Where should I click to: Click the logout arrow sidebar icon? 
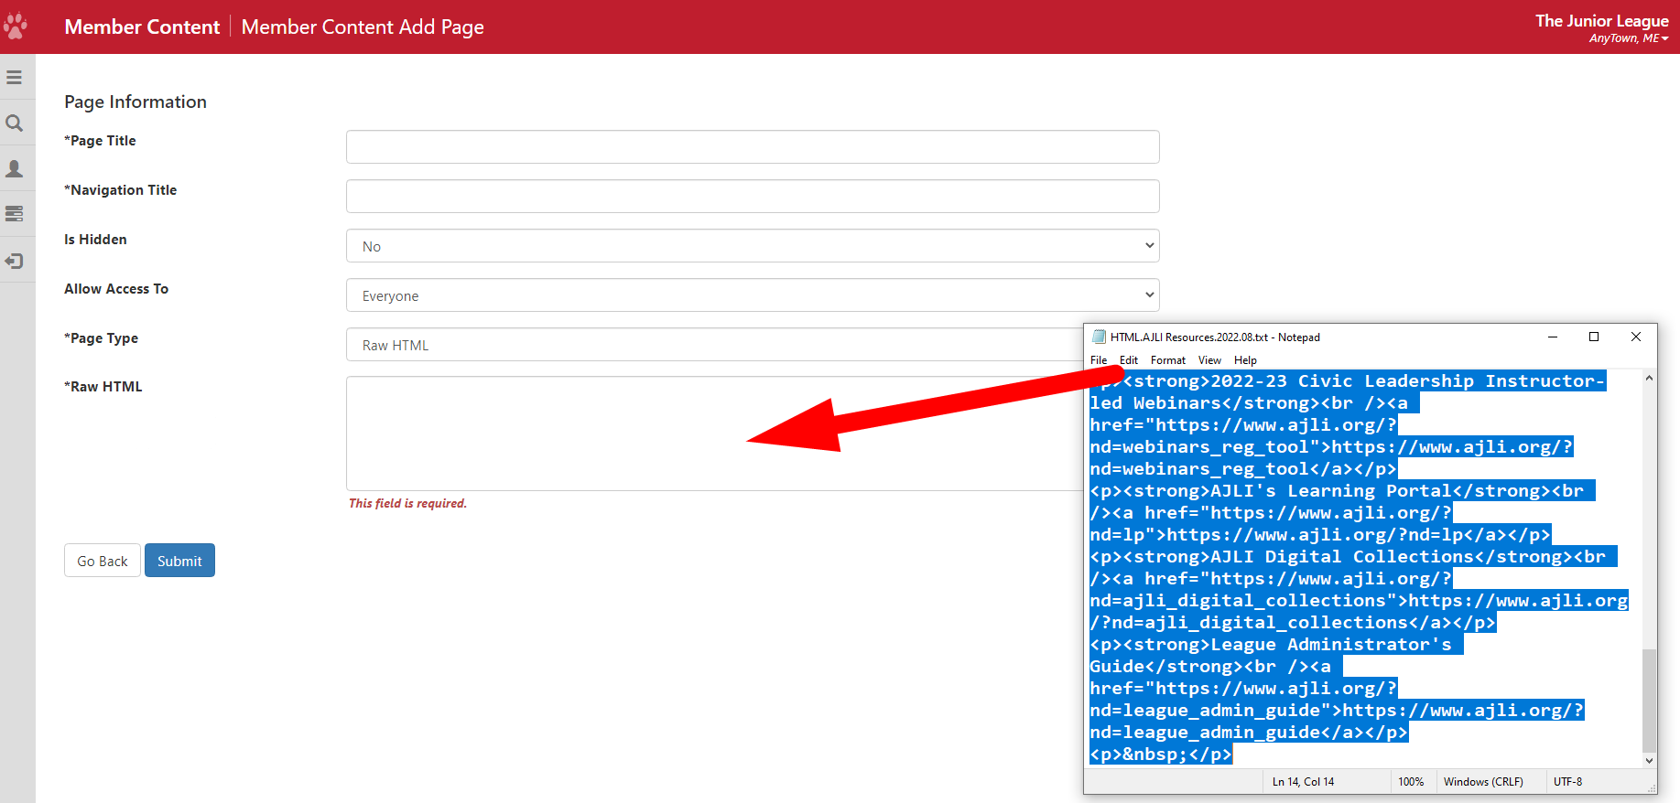[14, 262]
